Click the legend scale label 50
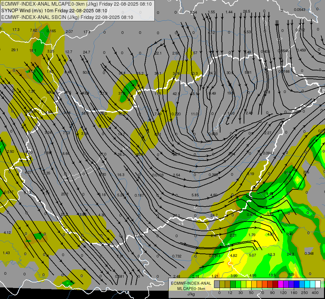 tap(251, 293)
